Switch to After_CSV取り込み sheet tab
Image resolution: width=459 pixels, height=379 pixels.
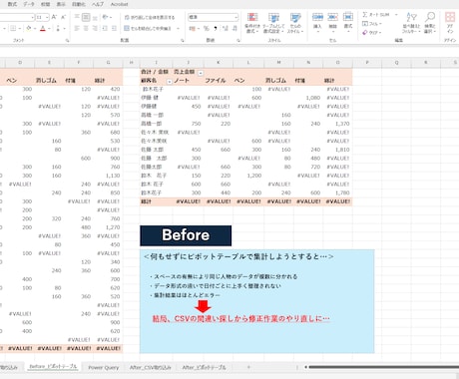(151, 367)
